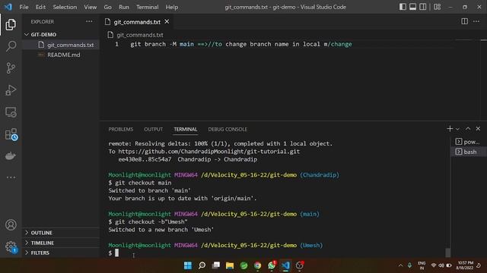
Task: Open the Windows Start menu
Action: (x=188, y=265)
